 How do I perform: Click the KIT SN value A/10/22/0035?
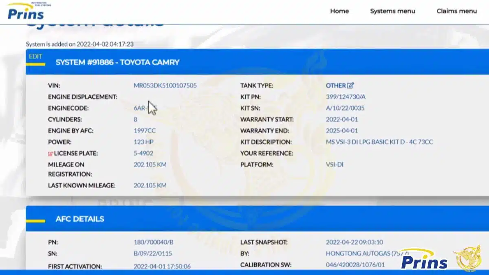point(345,108)
